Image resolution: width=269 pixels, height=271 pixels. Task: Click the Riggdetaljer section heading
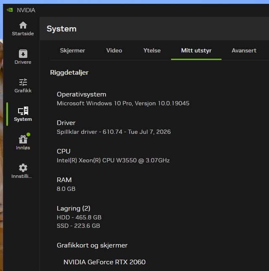[69, 73]
